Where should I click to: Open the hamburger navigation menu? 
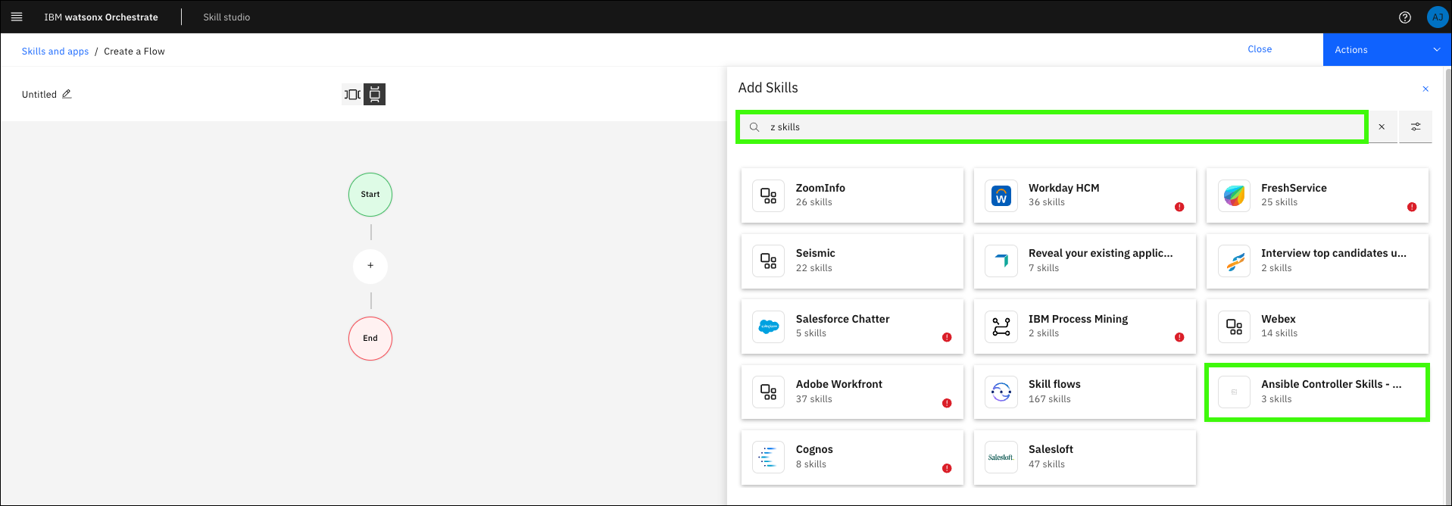(x=17, y=17)
